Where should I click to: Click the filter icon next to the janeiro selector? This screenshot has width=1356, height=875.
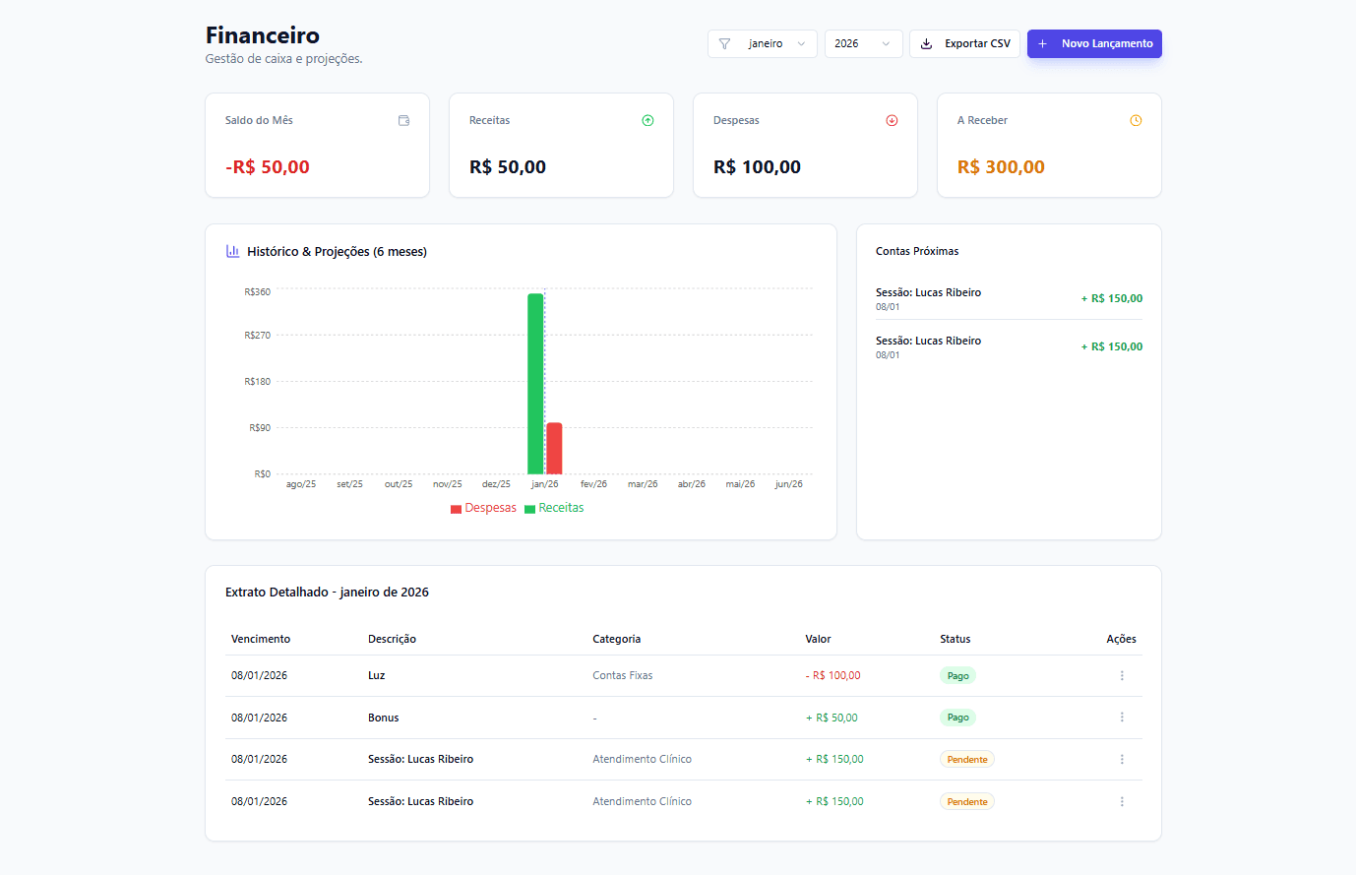point(725,43)
